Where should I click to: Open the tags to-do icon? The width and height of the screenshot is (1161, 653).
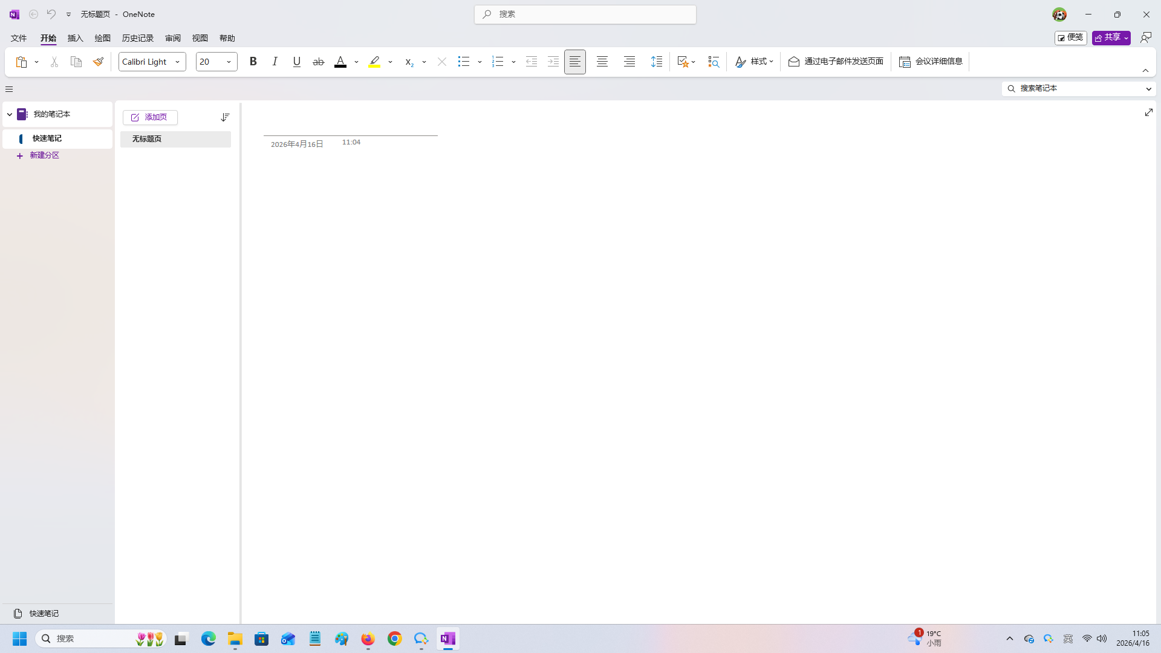pos(683,62)
